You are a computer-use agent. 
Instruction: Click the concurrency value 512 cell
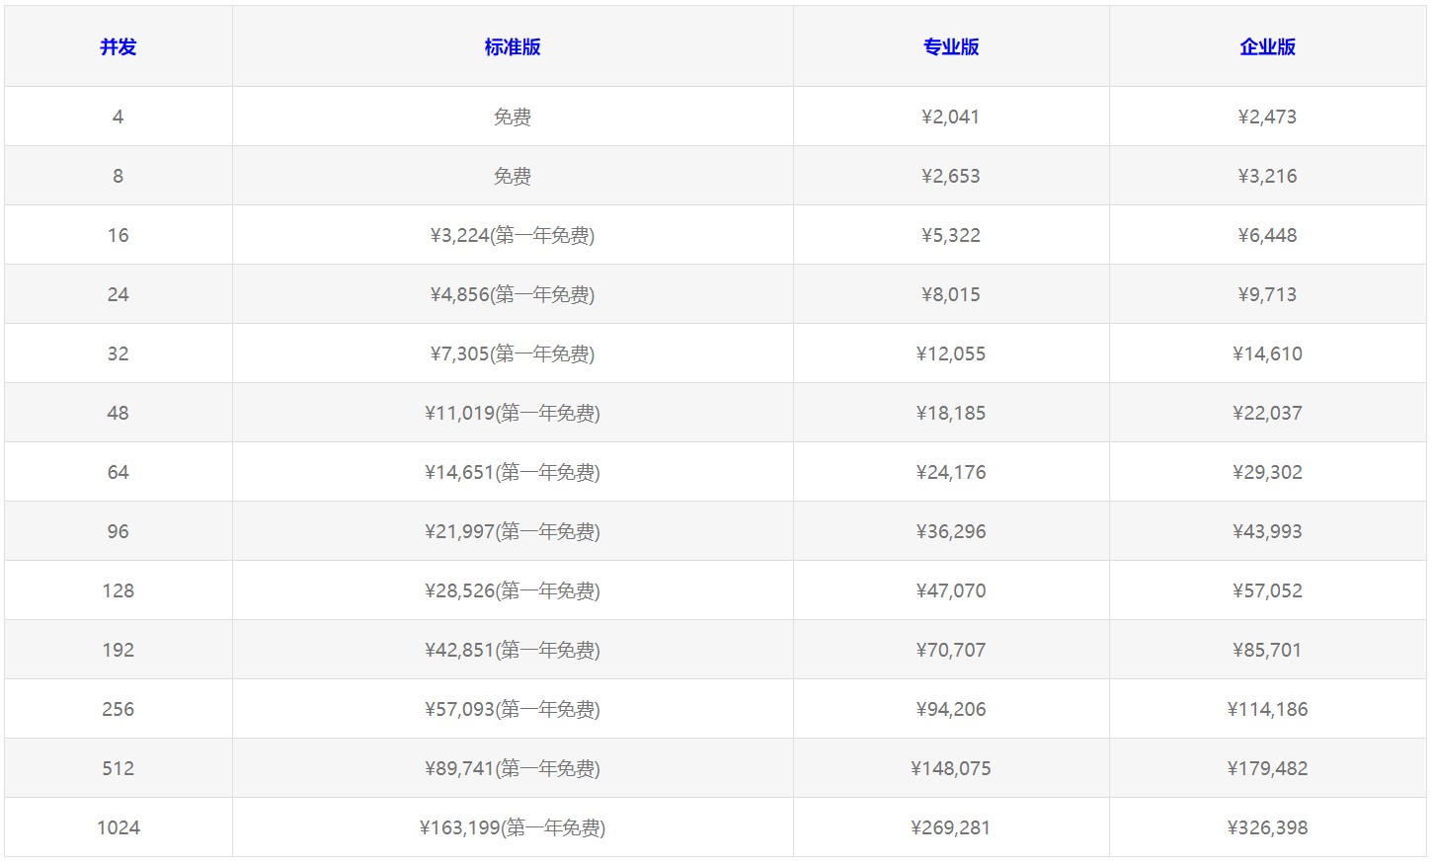click(x=118, y=768)
